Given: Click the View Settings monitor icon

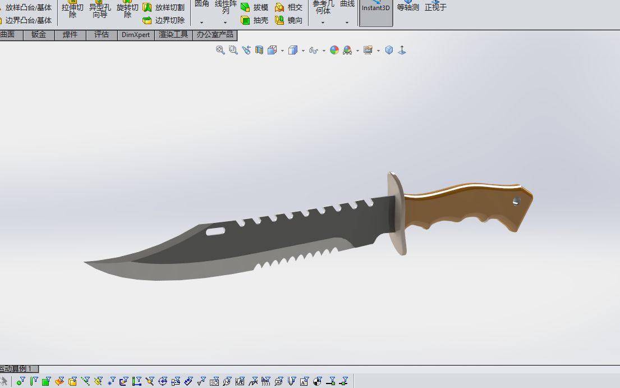Looking at the screenshot, I should point(368,50).
